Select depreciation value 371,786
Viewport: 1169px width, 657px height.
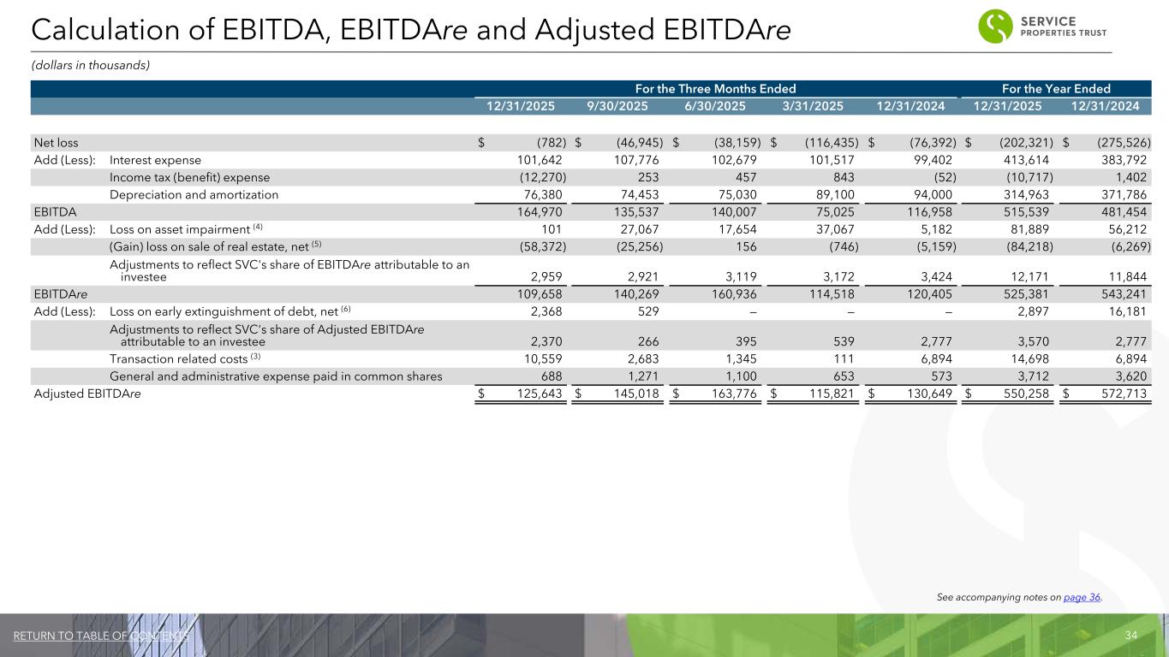(1124, 195)
